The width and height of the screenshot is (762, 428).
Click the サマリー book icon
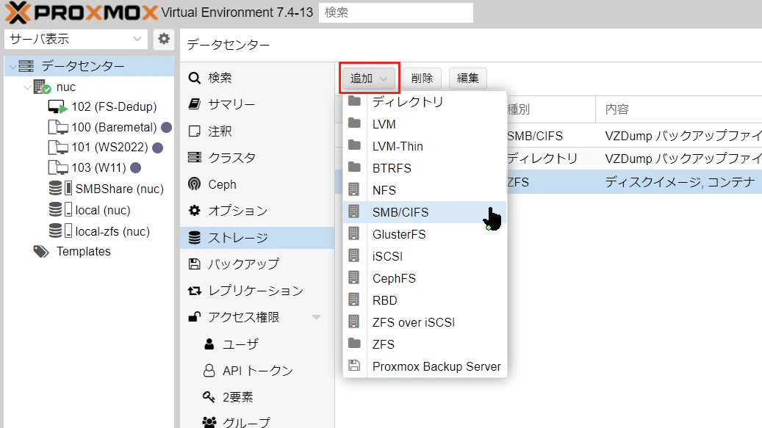coord(195,104)
